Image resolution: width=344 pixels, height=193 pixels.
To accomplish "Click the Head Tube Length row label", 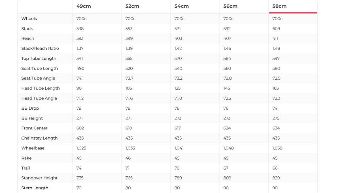I will point(41,88).
